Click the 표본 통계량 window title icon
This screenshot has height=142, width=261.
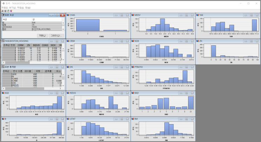(3, 67)
